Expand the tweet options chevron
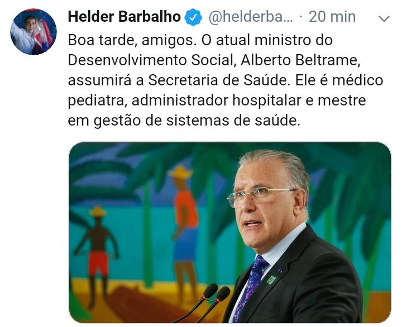 pos(384,19)
